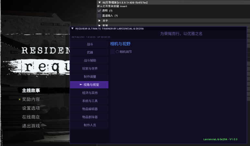
Task: Select the highlighted 视角与视觉 tab
Action: [x=89, y=85]
